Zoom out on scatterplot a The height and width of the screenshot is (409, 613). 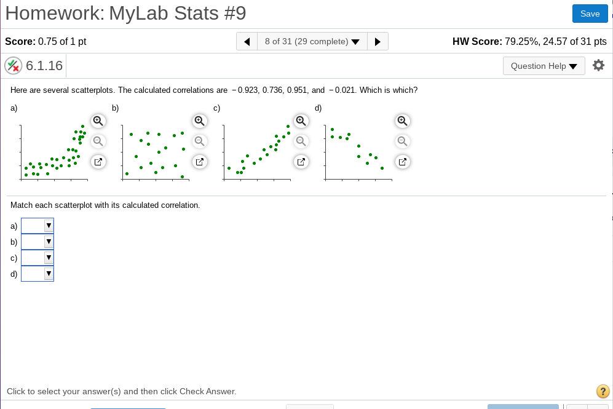point(98,141)
